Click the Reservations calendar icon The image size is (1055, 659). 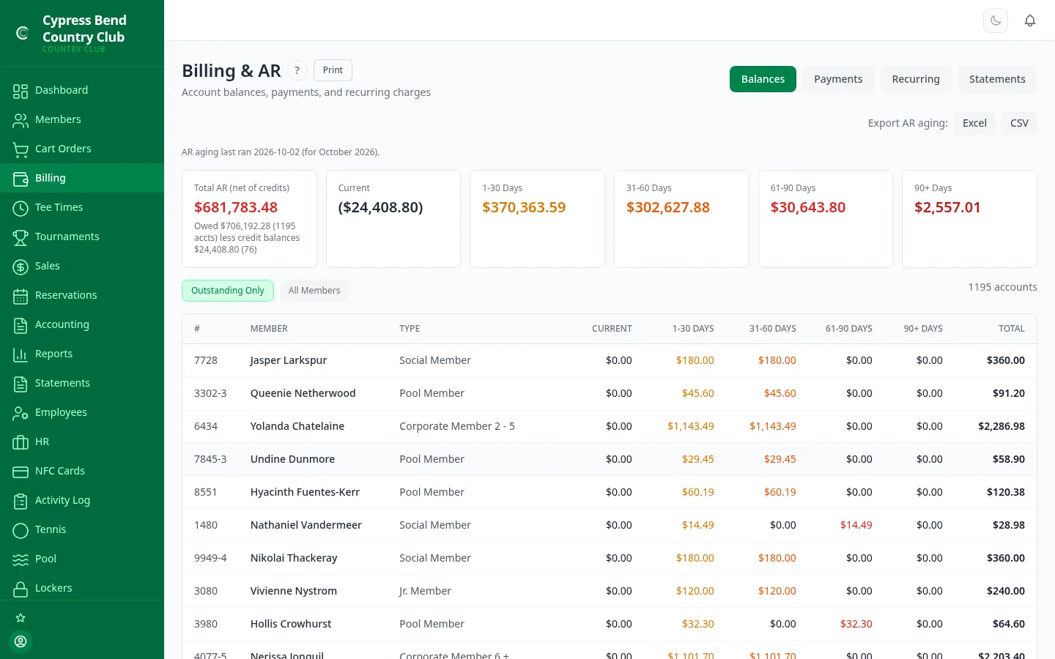coord(21,296)
